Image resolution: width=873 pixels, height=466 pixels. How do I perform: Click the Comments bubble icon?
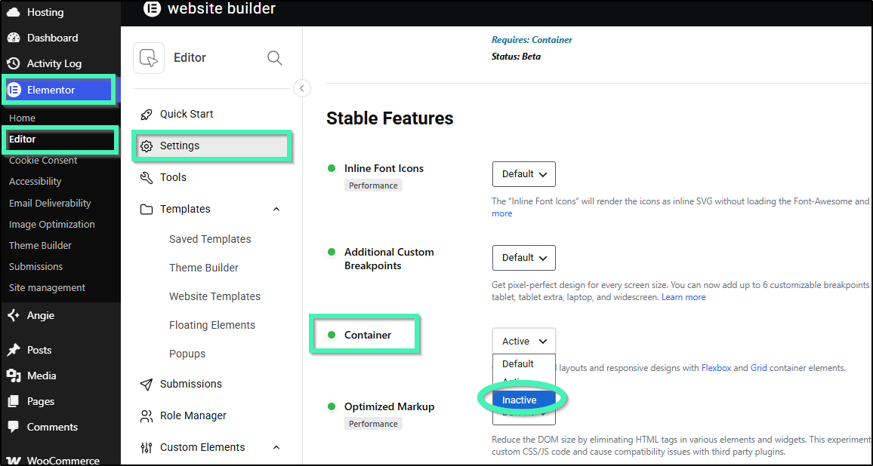pyautogui.click(x=14, y=427)
